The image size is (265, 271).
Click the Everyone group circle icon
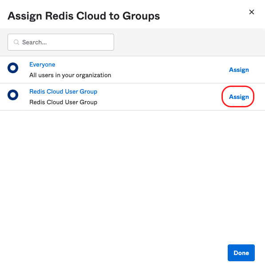pos(13,68)
